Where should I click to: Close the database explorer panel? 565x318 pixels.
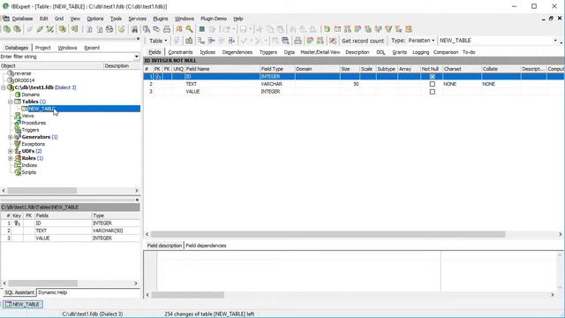pos(138,39)
